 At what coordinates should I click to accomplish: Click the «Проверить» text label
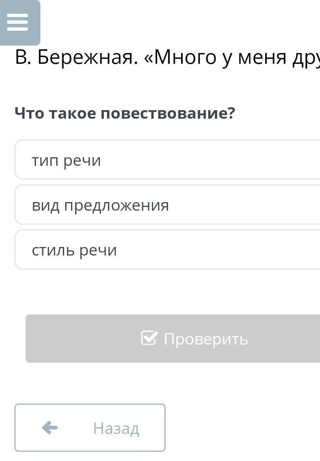coord(206,339)
